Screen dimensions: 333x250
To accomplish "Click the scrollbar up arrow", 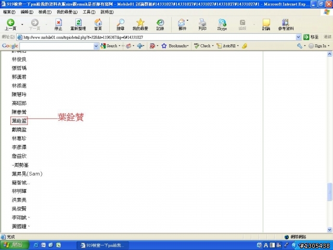I will pos(329,54).
